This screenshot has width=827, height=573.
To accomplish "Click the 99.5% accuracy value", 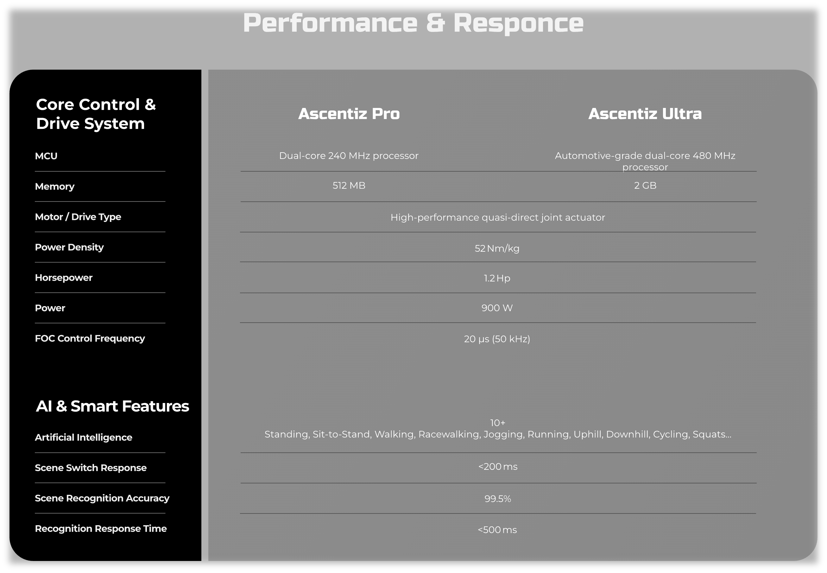I will (x=497, y=499).
